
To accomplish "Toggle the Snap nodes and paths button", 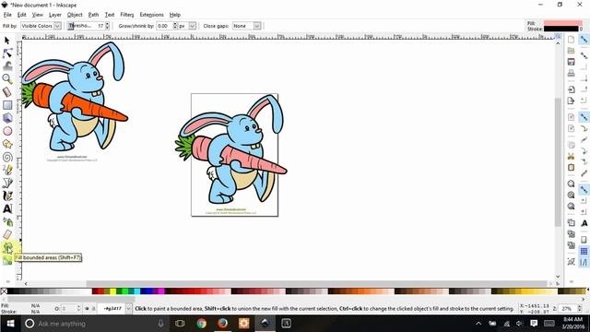I will [x=584, y=117].
